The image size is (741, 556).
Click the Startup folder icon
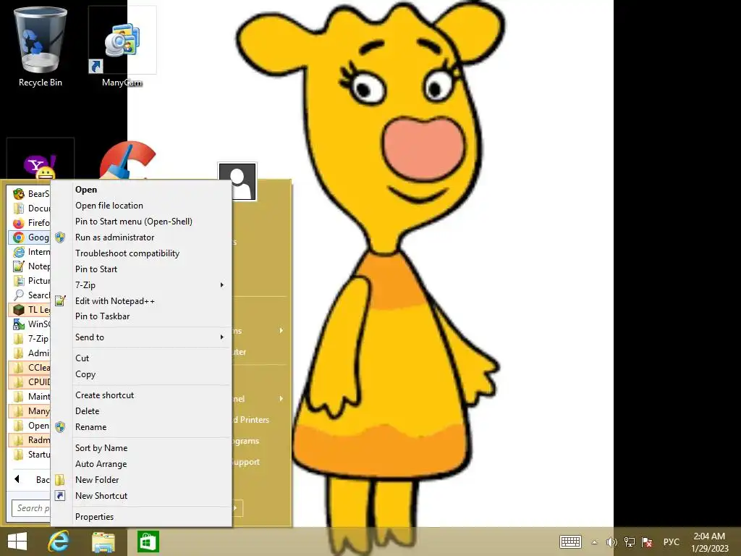click(x=19, y=455)
